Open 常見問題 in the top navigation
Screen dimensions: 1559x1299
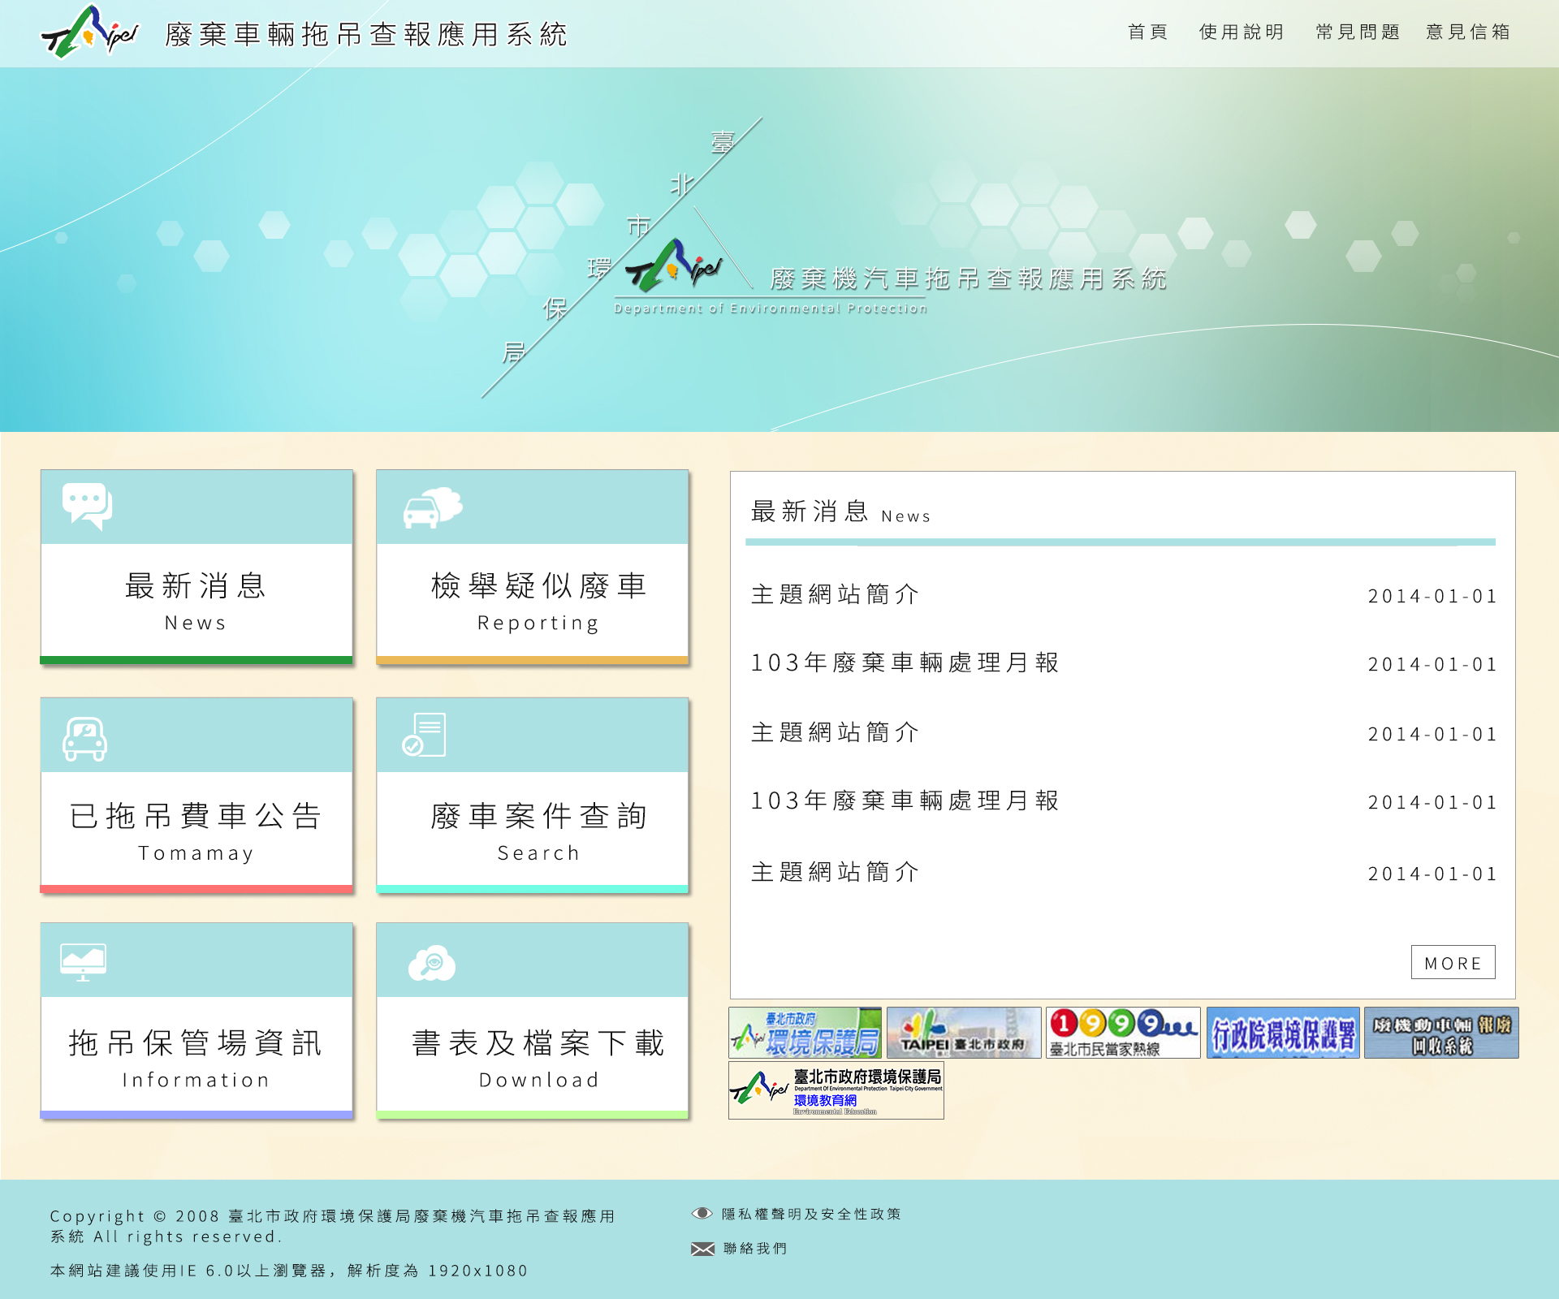(1358, 32)
